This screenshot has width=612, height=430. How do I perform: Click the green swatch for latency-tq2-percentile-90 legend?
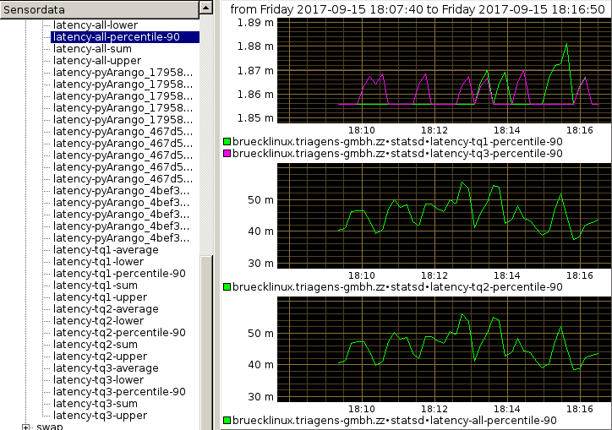coord(227,287)
